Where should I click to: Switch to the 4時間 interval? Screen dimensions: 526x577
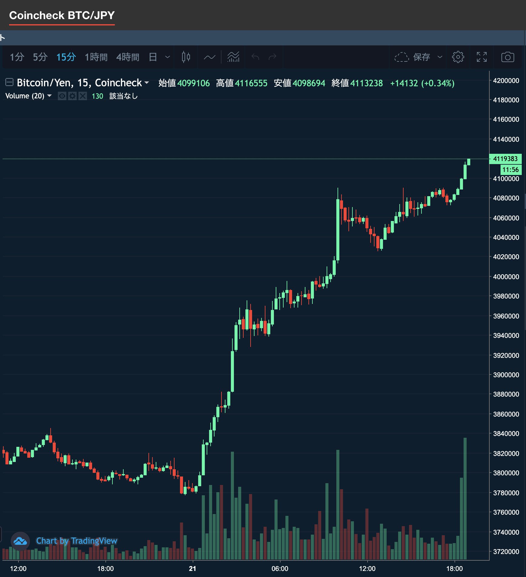coord(128,57)
